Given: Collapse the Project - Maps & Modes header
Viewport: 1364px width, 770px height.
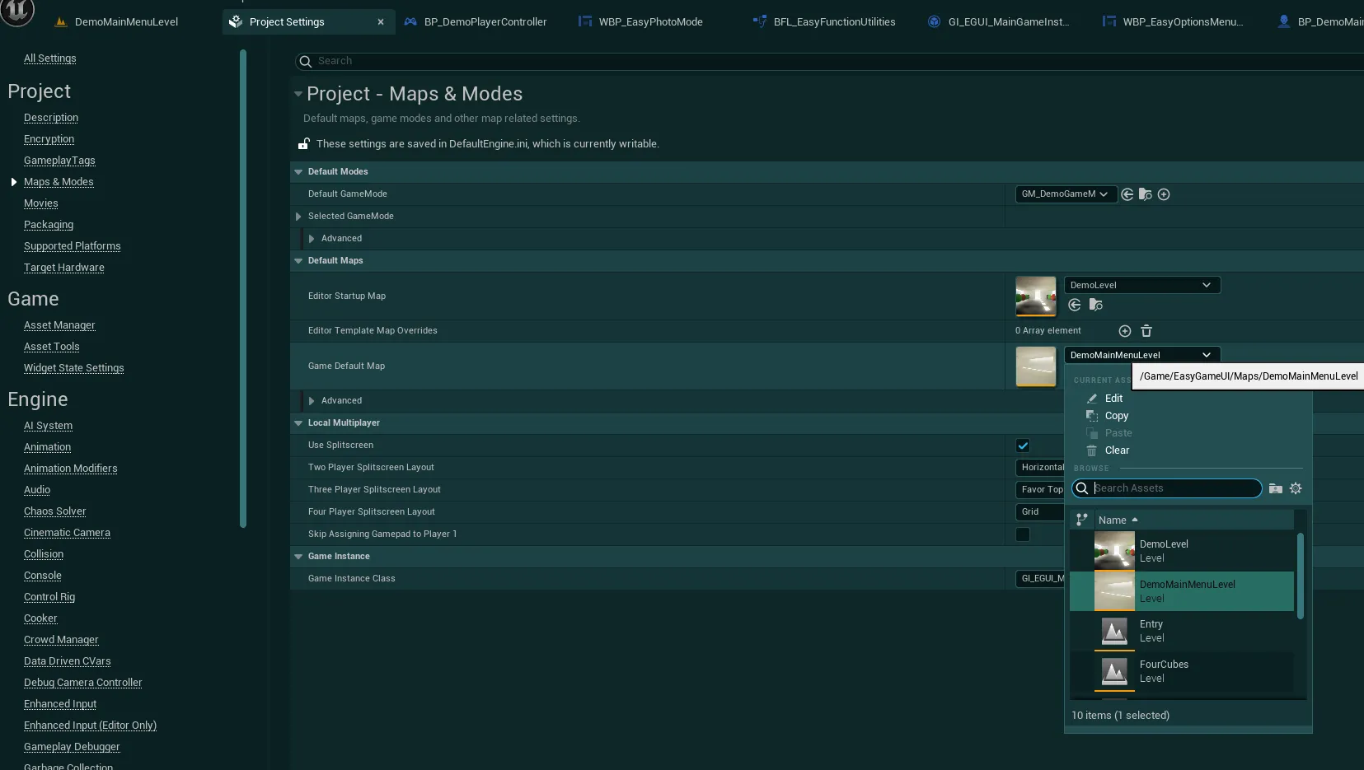Looking at the screenshot, I should [298, 94].
